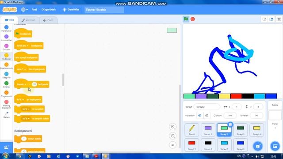
Task: Select Ko'rinishlar purple category circle
Action: [6, 37]
